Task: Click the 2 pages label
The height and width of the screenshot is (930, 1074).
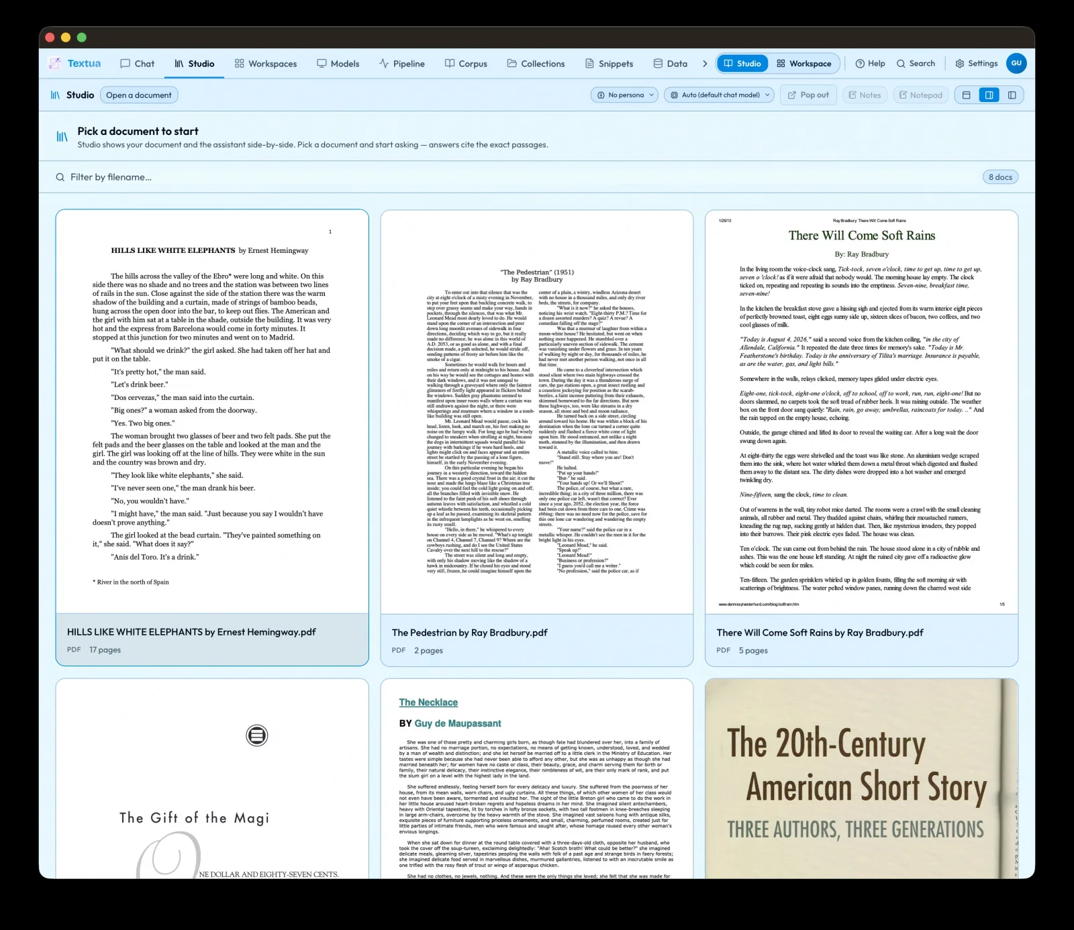Action: tap(428, 650)
